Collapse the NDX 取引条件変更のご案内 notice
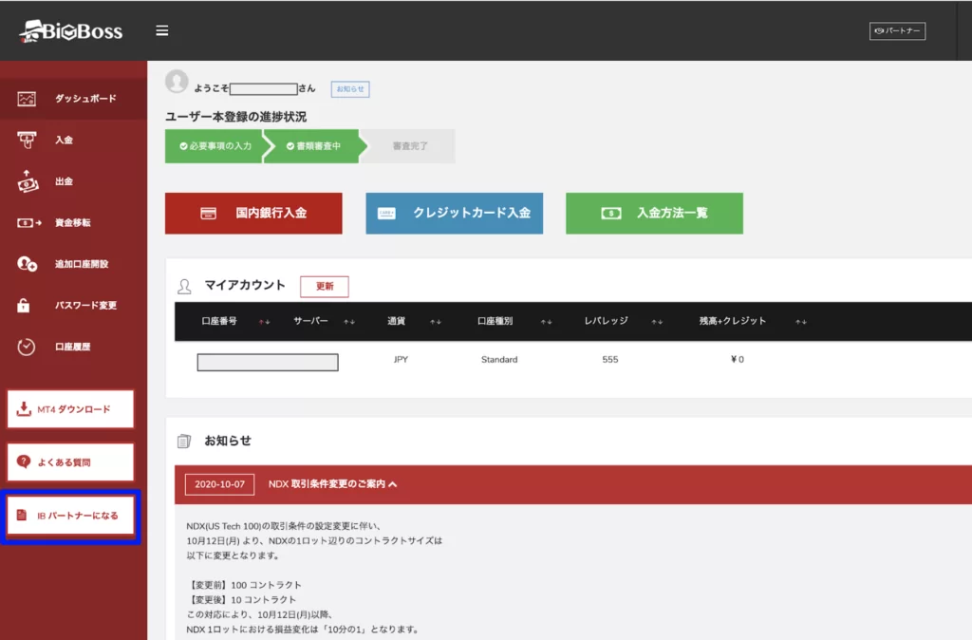Screen dimensions: 972x640 pyautogui.click(x=393, y=484)
